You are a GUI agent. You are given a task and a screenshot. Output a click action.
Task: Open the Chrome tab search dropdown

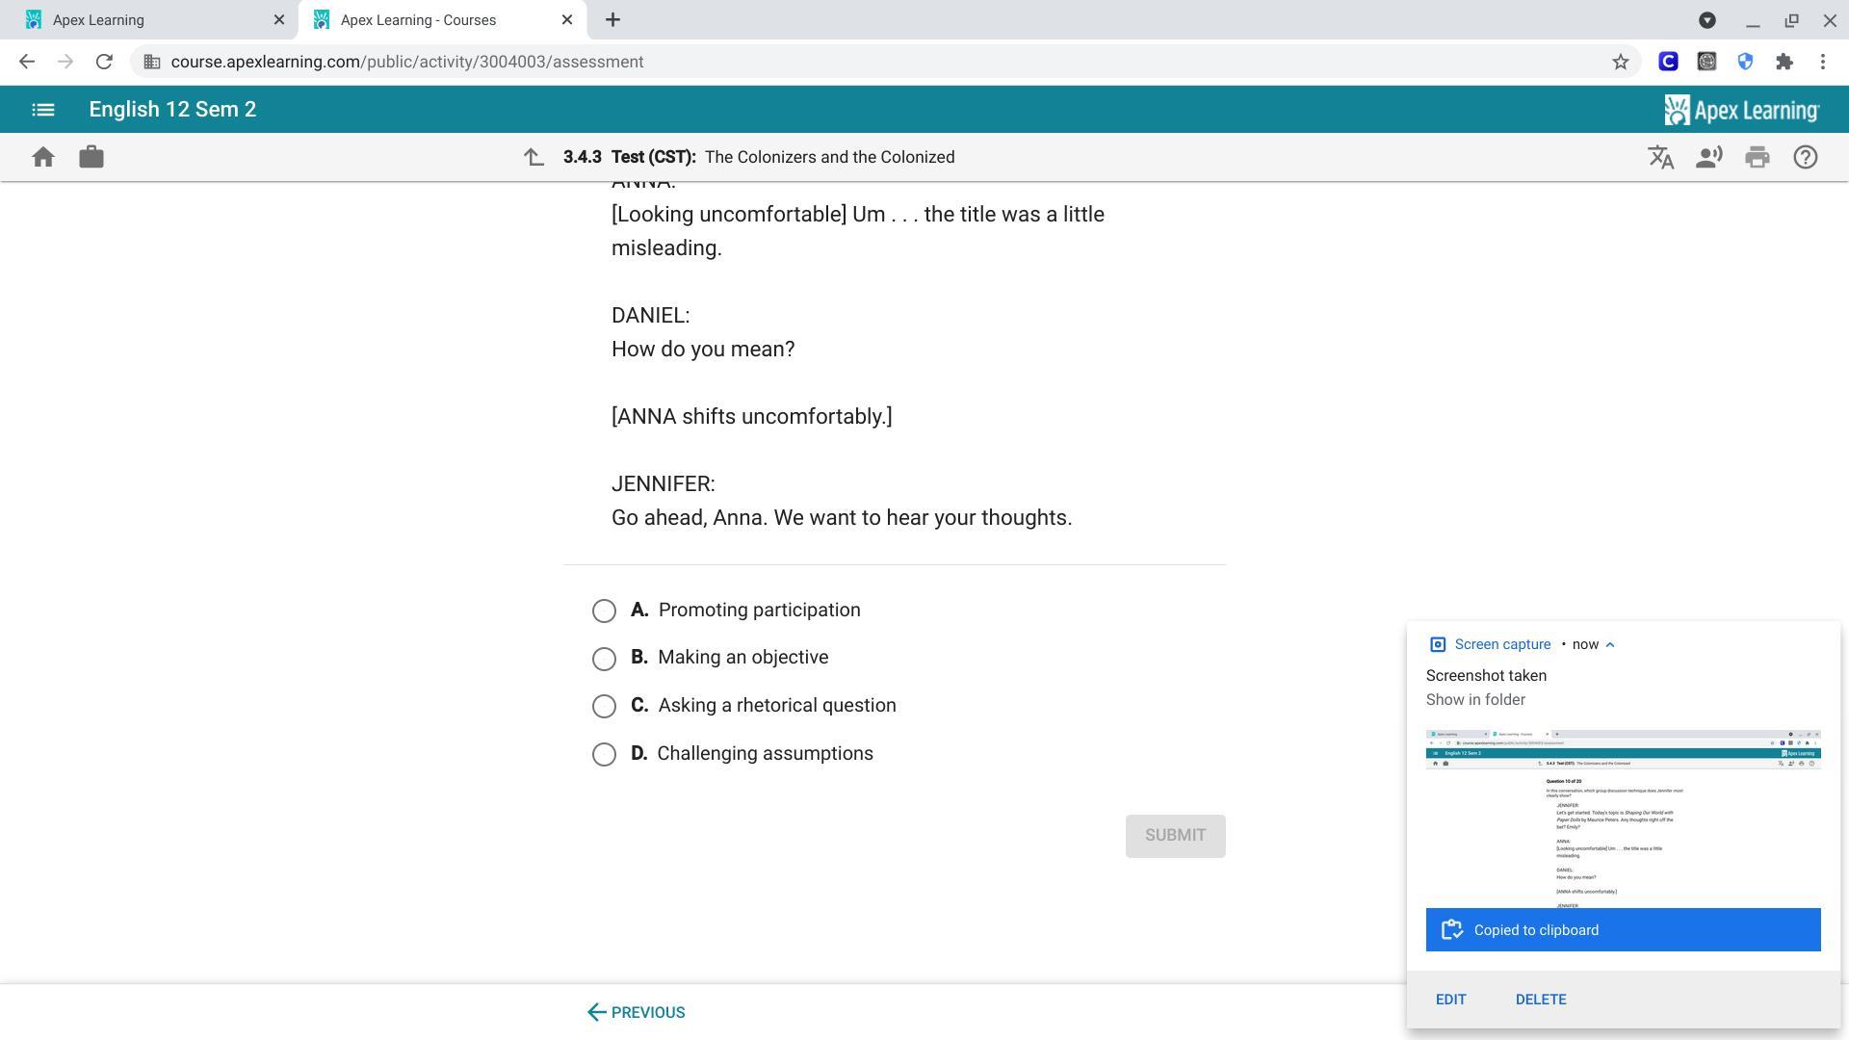(x=1706, y=19)
